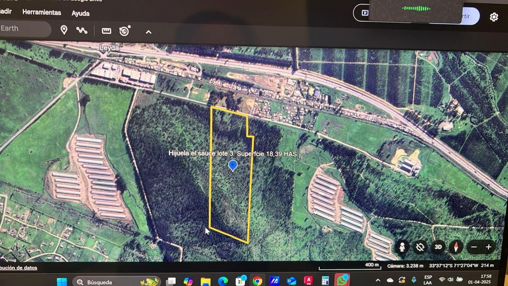Activate the ruler measure tool
This screenshot has height=286, width=508.
pos(106,31)
